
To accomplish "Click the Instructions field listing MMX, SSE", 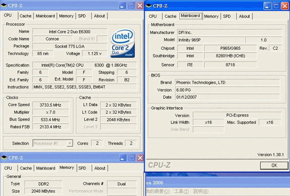I will click(85, 87).
